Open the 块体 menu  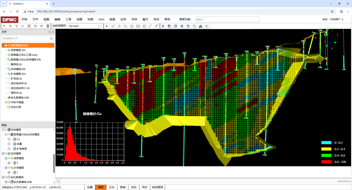pyautogui.click(x=134, y=19)
